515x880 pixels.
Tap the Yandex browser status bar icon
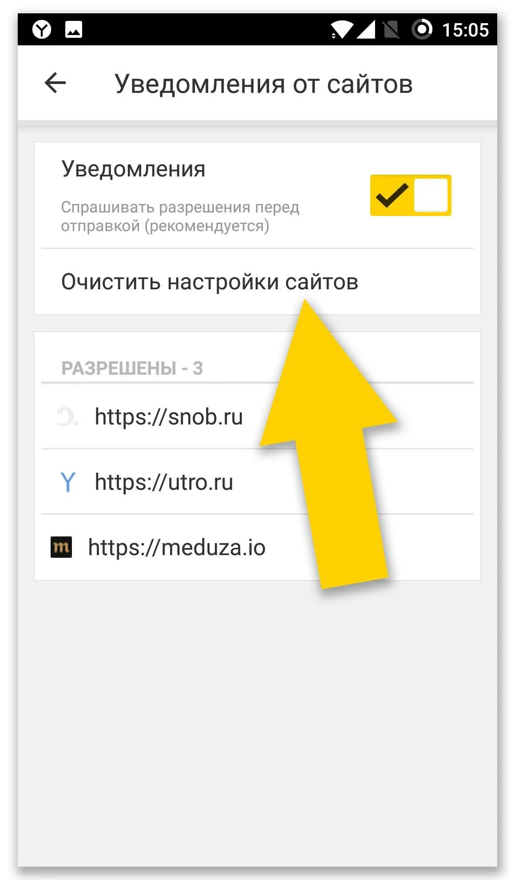coord(42,30)
